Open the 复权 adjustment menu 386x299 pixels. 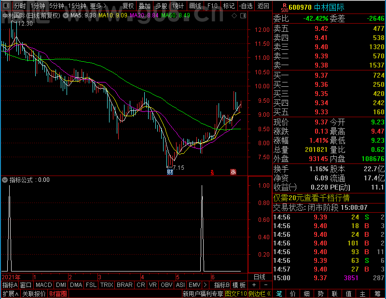pos(128,6)
